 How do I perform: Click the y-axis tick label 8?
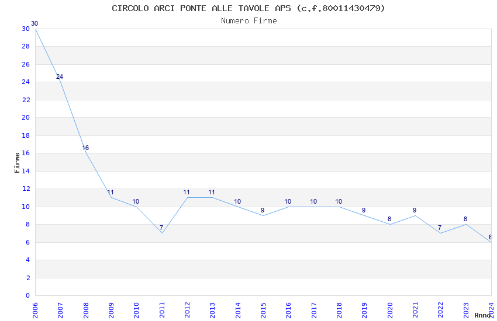point(28,225)
